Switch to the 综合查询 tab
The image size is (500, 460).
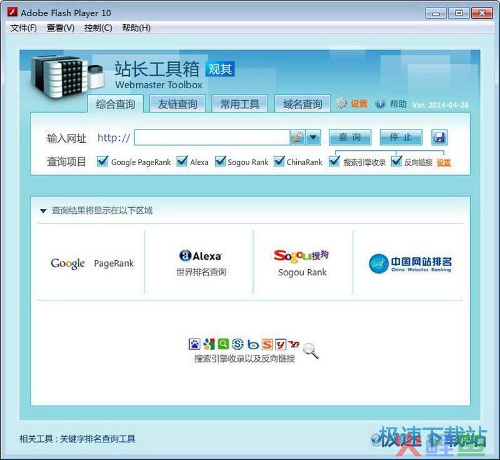pos(116,104)
